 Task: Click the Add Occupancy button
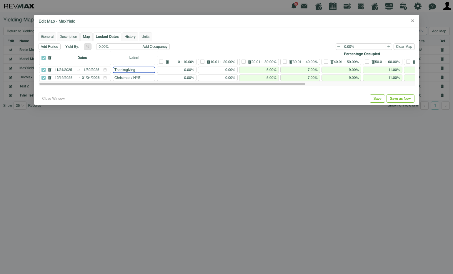(x=155, y=47)
